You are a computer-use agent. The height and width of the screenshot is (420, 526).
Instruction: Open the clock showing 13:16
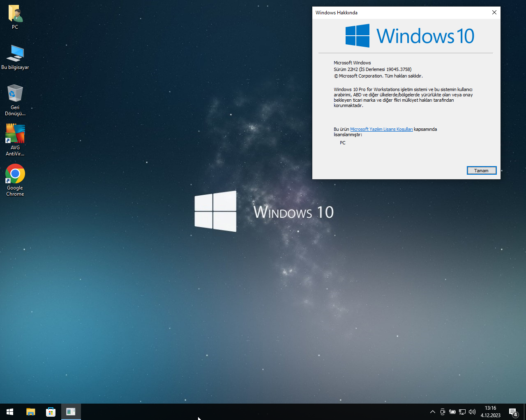tap(491, 412)
